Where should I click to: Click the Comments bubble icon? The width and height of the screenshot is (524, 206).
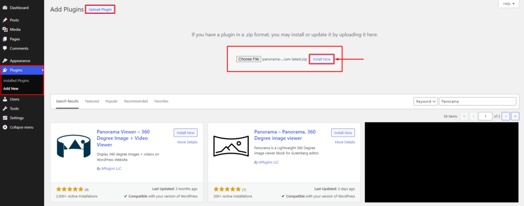[x=5, y=48]
